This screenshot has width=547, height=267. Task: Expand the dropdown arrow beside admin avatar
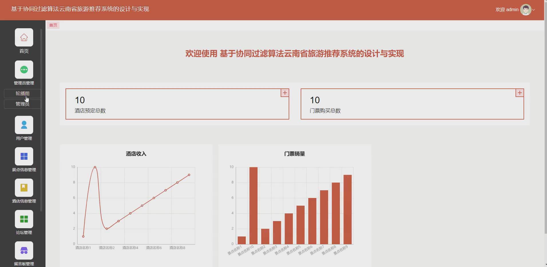534,10
